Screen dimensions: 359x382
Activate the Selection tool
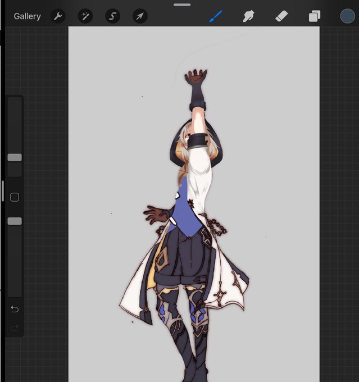(x=112, y=16)
